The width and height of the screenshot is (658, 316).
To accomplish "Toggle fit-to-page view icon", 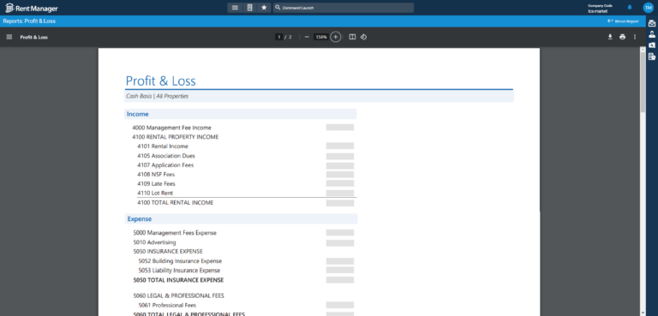I will point(352,37).
